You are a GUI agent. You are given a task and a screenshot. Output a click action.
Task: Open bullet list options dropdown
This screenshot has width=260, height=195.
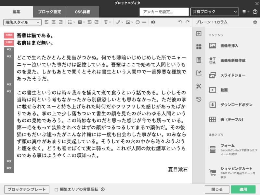pos(71,22)
